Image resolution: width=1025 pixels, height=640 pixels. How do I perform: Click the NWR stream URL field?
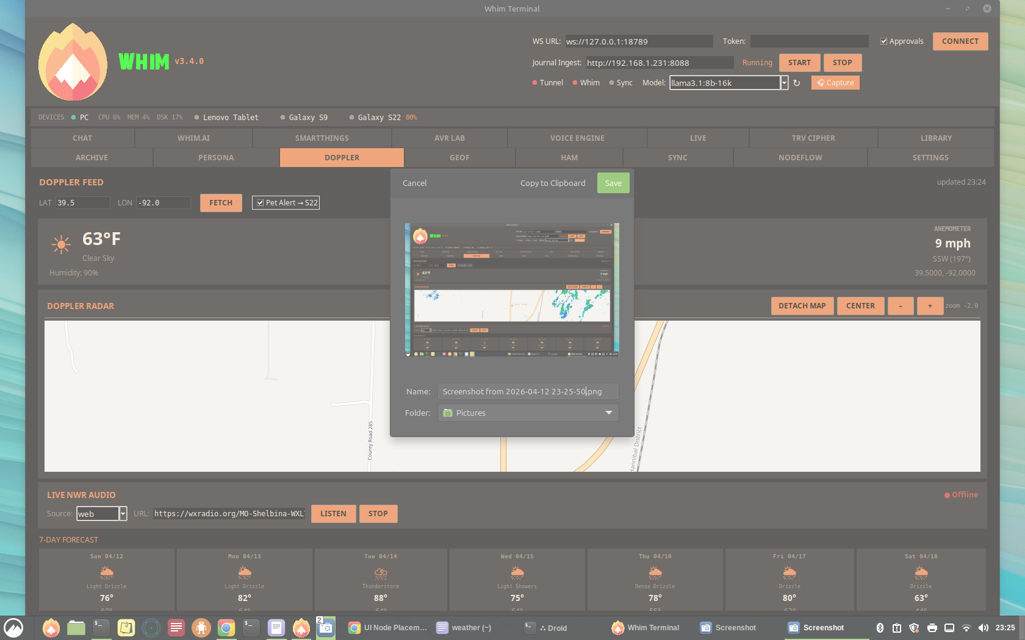[229, 514]
